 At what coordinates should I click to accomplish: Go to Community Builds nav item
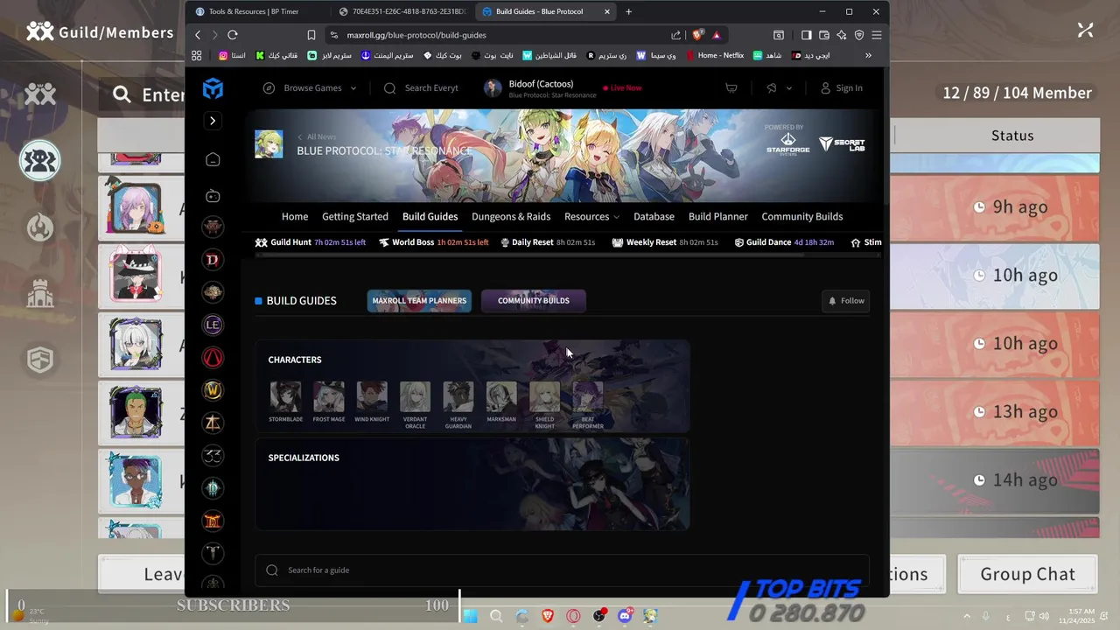(802, 216)
